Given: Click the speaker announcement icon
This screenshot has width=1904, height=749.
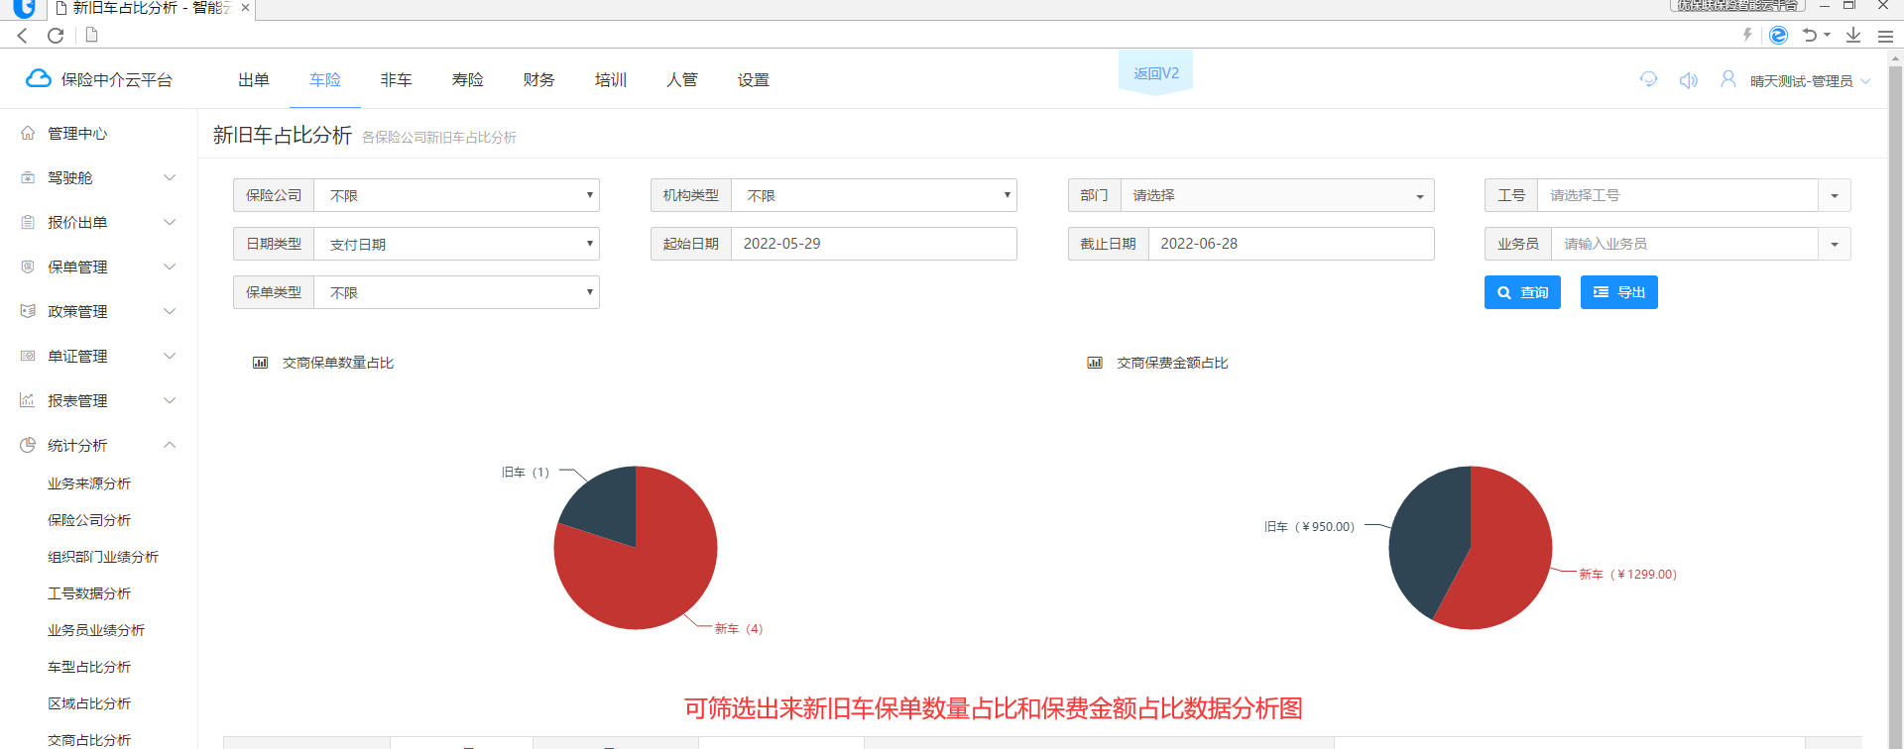Looking at the screenshot, I should pyautogui.click(x=1688, y=80).
